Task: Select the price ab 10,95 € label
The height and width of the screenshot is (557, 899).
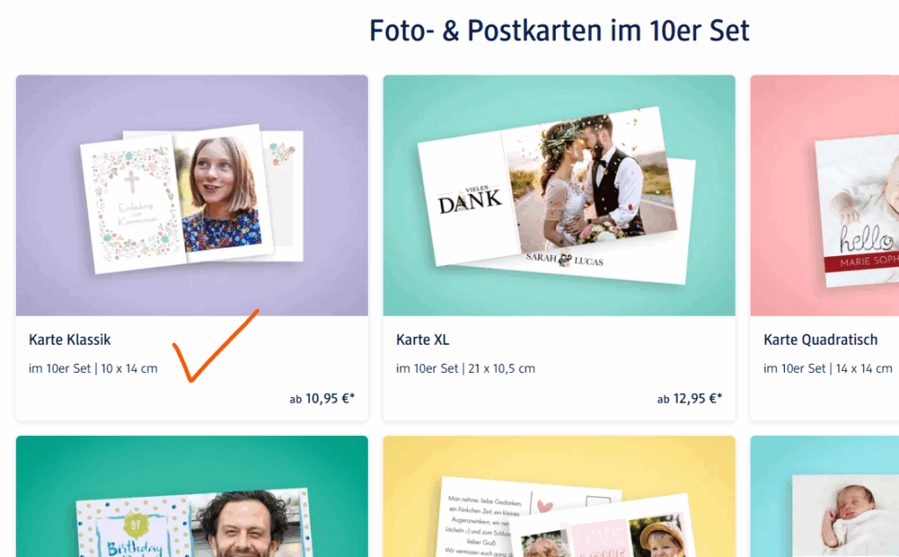Action: 322,398
